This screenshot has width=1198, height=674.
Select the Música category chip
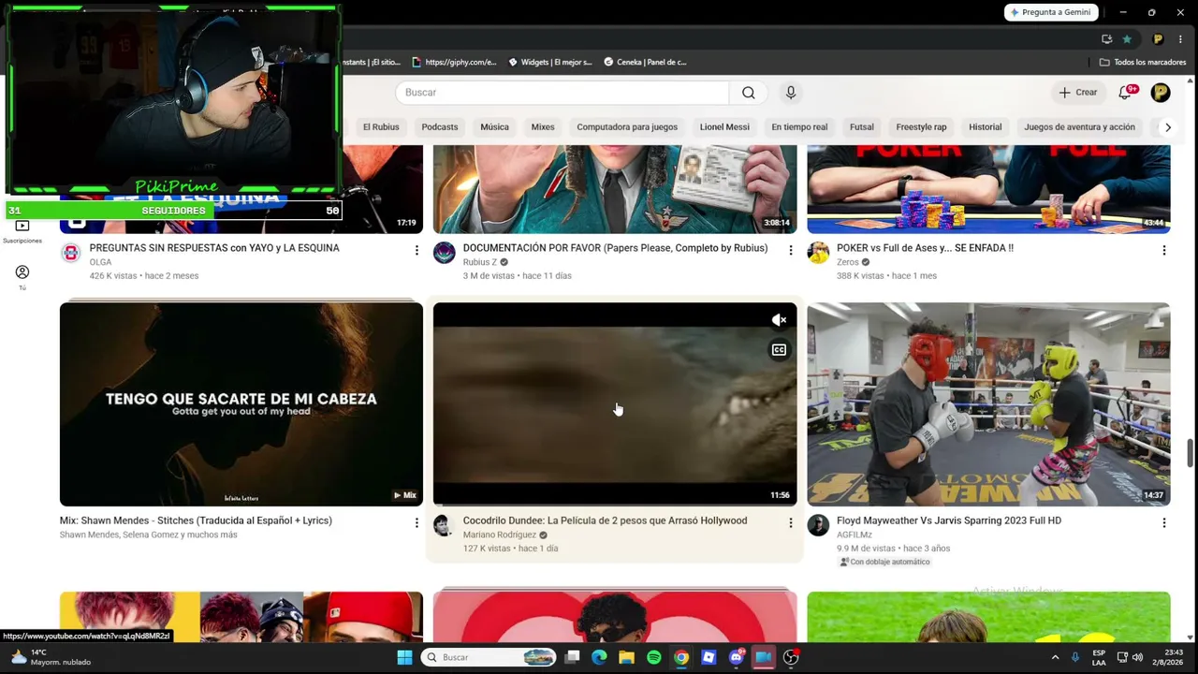click(x=494, y=127)
